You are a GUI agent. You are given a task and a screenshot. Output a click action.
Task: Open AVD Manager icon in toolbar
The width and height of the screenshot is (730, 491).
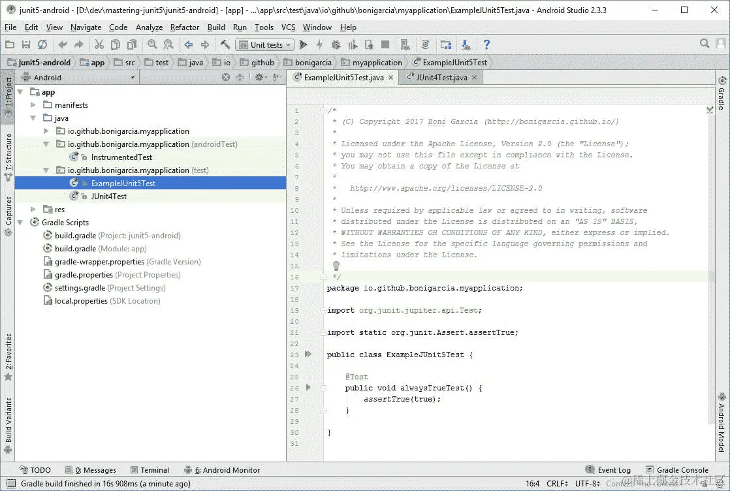[405, 44]
